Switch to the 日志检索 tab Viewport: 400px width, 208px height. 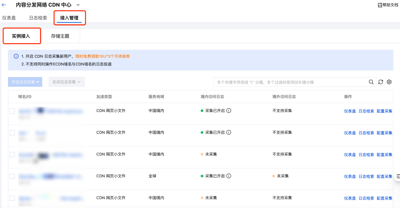[38, 18]
